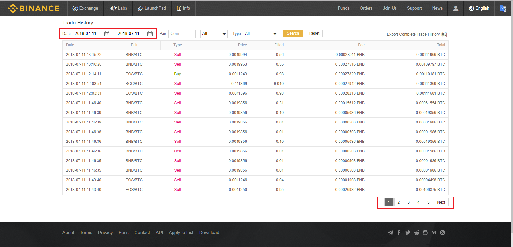The width and height of the screenshot is (513, 247).
Task: Click the Buy type in EOS/BTC row
Action: pyautogui.click(x=177, y=74)
